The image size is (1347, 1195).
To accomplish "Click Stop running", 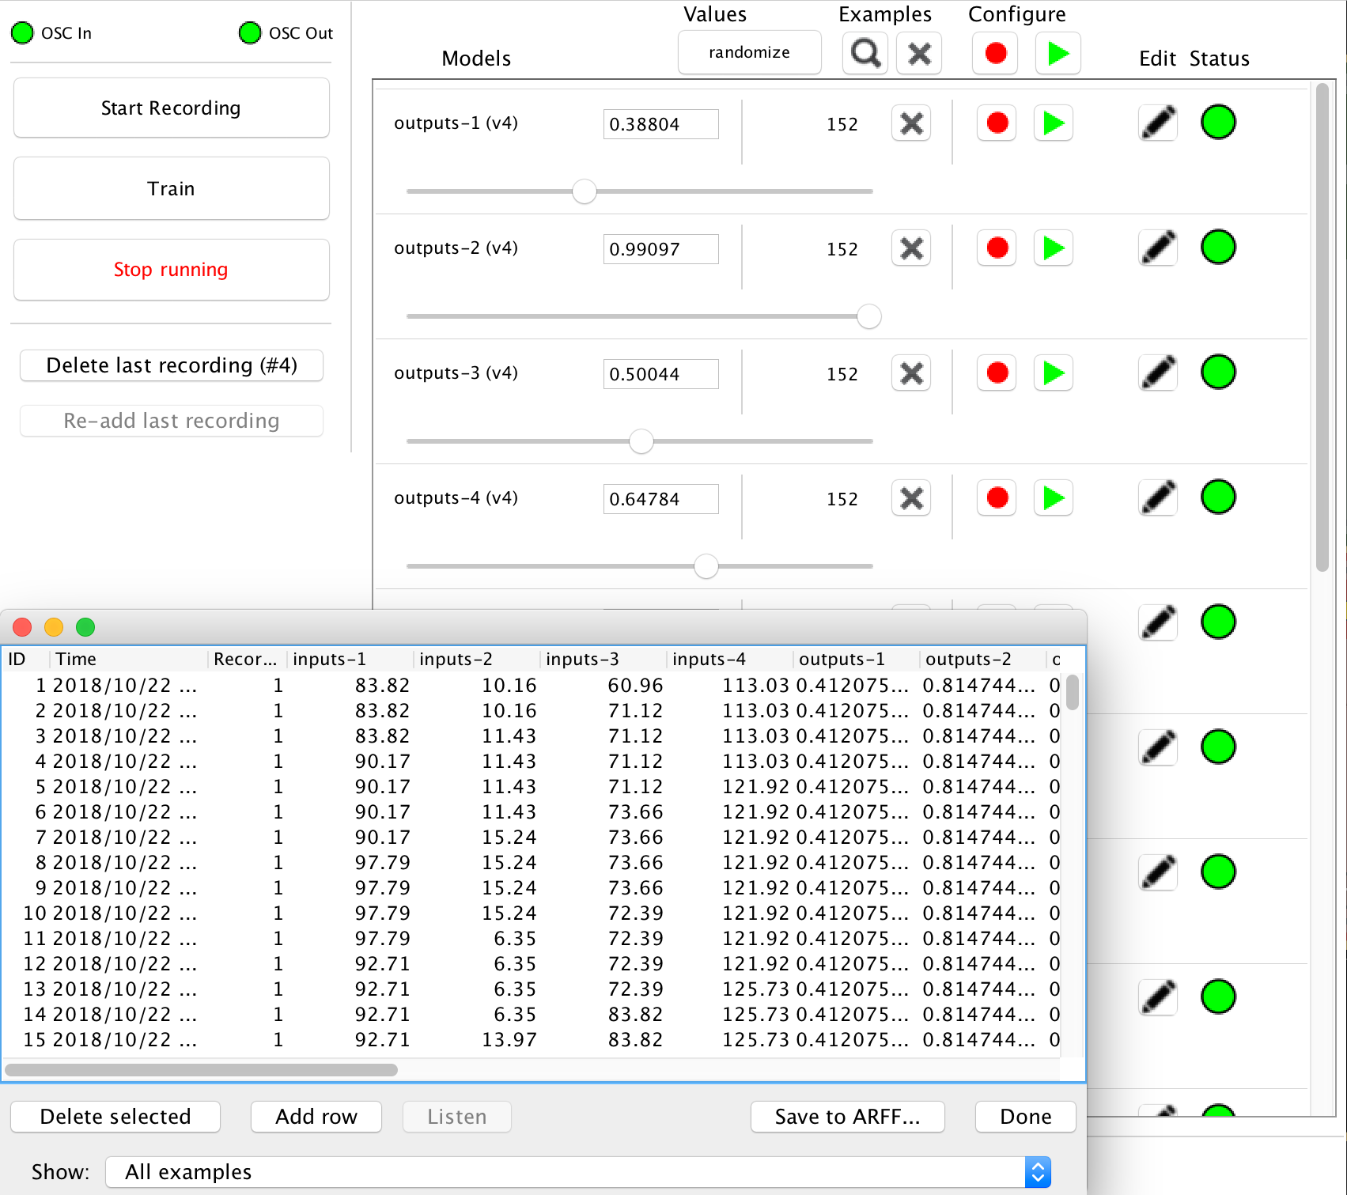I will 171,270.
